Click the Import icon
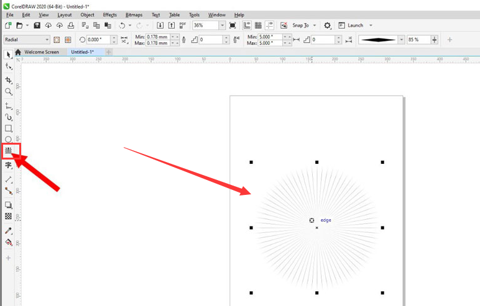Image resolution: width=480 pixels, height=306 pixels. (x=160, y=25)
